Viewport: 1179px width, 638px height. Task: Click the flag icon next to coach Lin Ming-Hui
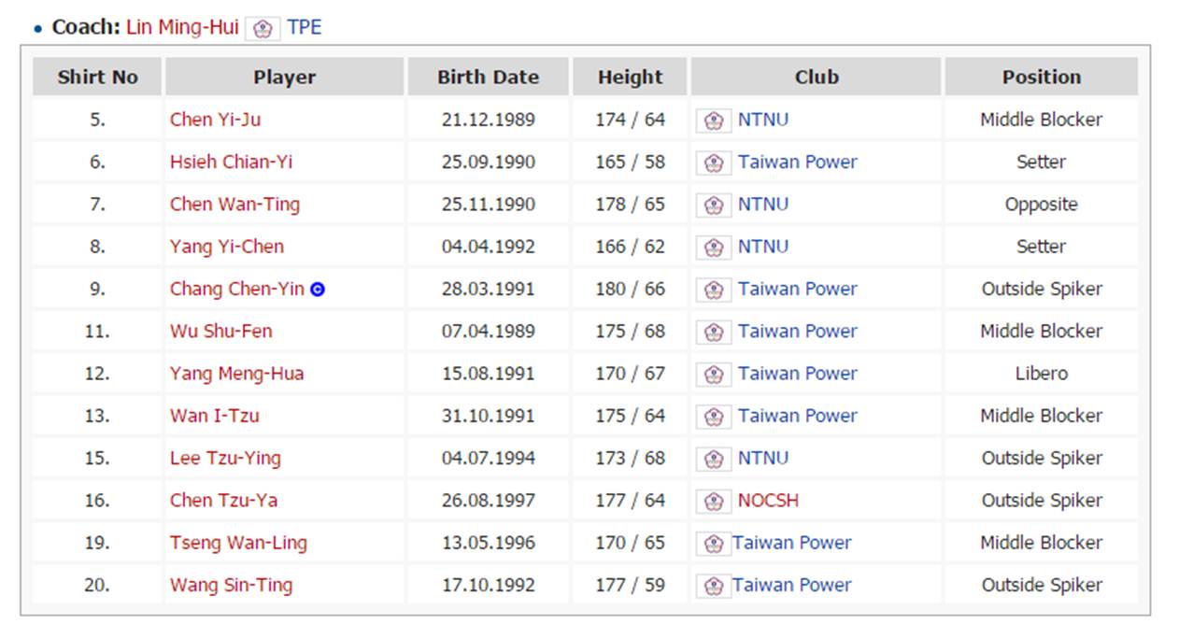coord(263,29)
